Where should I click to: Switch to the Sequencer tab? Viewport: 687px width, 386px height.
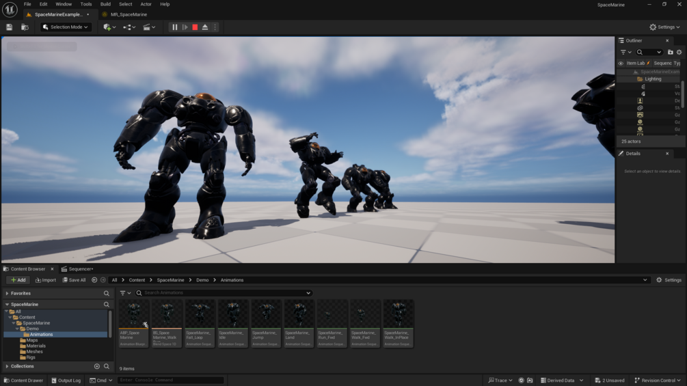[x=77, y=268]
